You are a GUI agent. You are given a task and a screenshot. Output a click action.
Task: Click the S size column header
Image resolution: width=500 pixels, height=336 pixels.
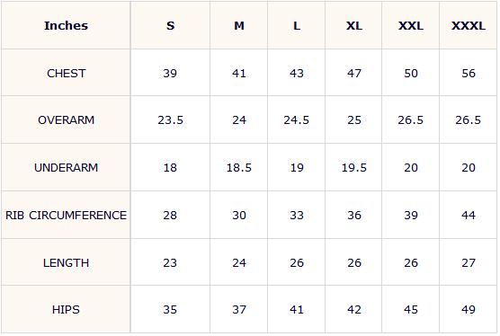(170, 25)
